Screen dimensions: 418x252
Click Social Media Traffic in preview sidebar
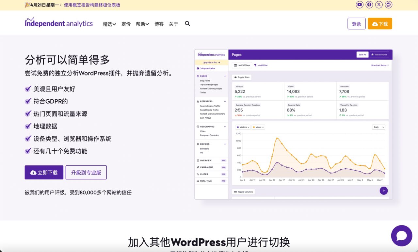pos(209,110)
